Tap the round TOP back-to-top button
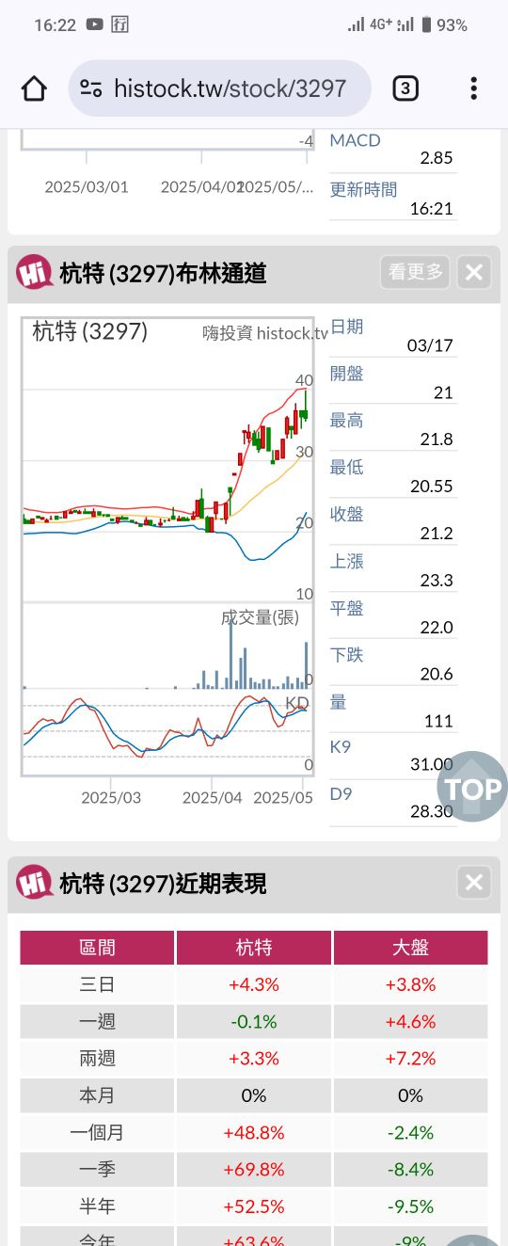The image size is (508, 1246). (x=472, y=787)
